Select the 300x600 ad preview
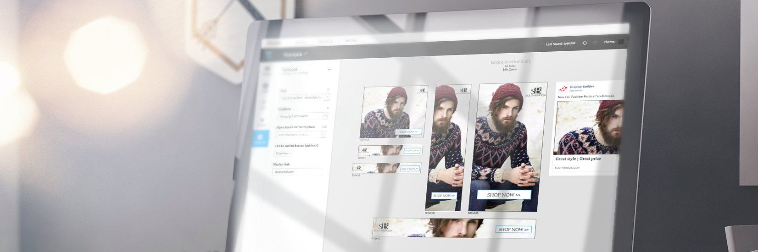The image size is (758, 252). coord(508,147)
